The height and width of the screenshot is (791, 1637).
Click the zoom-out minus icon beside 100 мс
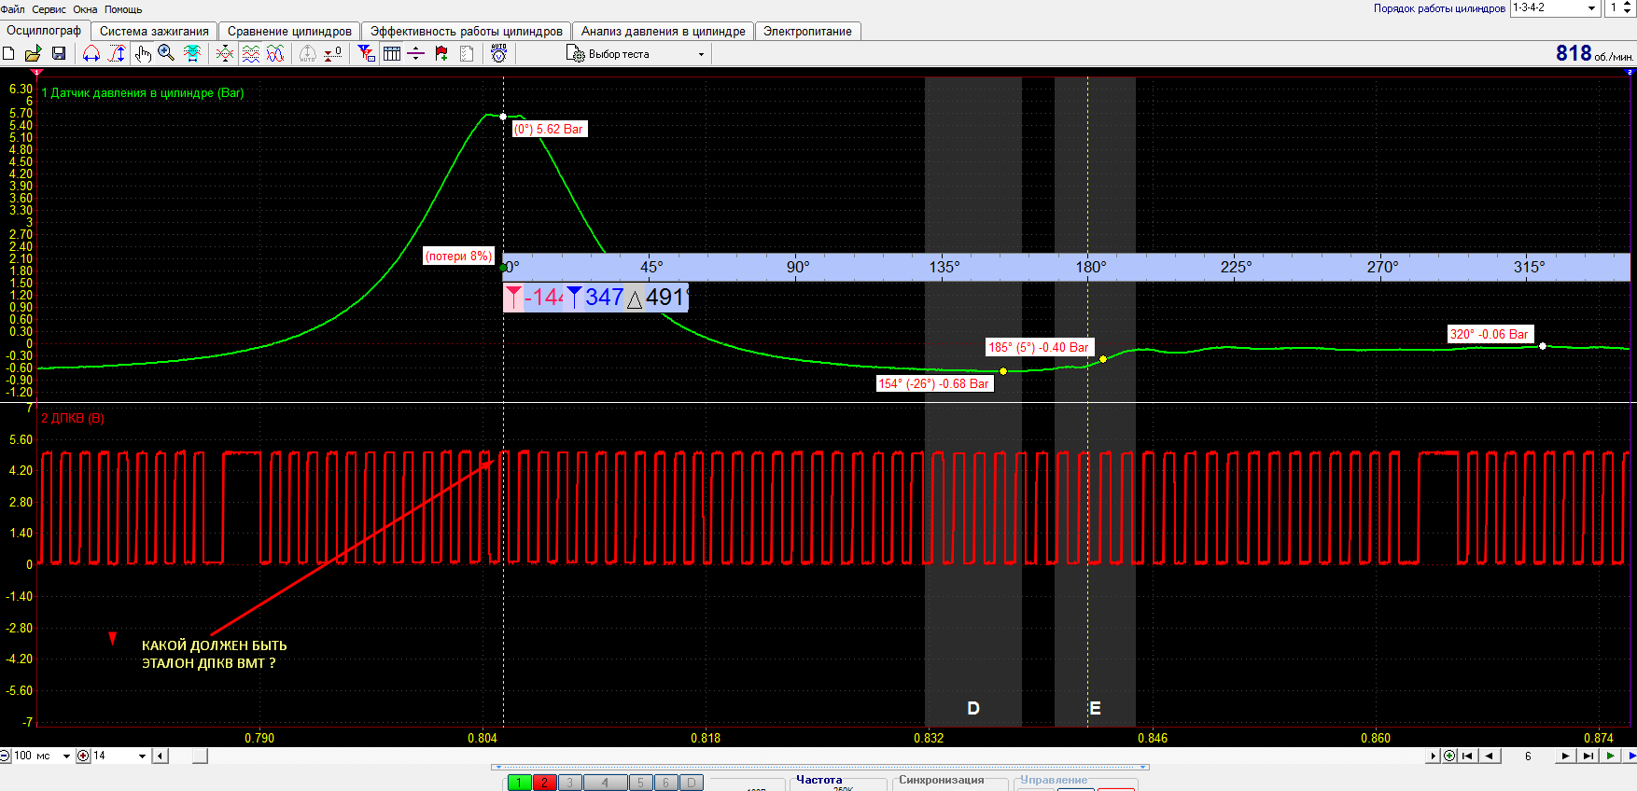coord(5,756)
